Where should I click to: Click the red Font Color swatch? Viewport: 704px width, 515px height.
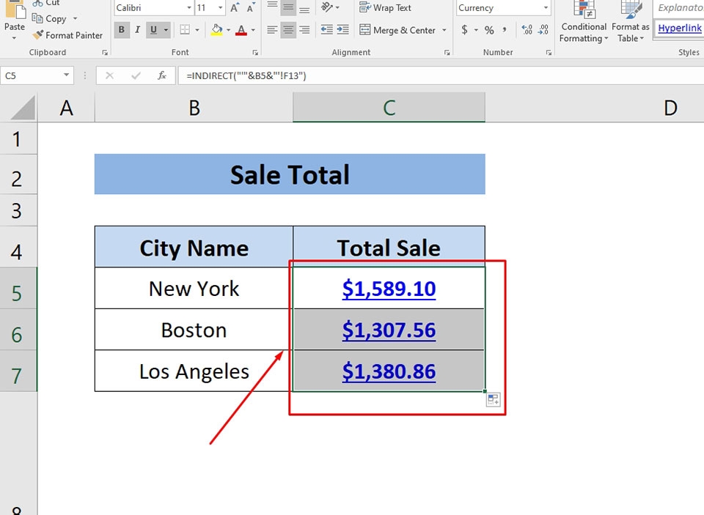[243, 33]
